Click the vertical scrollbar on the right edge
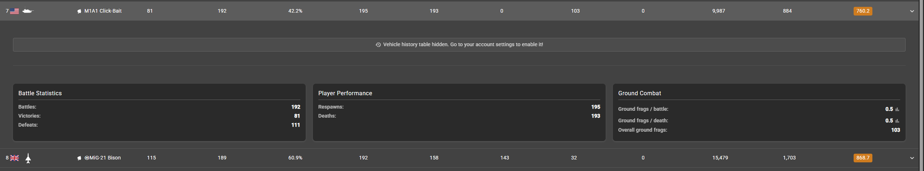Viewport: 924px width, 171px height. pos(921,85)
